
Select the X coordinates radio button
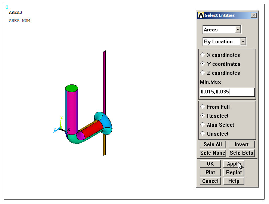202,55
